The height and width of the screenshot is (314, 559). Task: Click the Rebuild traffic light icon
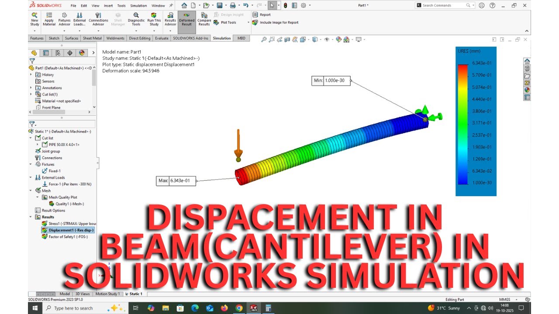coord(285,6)
